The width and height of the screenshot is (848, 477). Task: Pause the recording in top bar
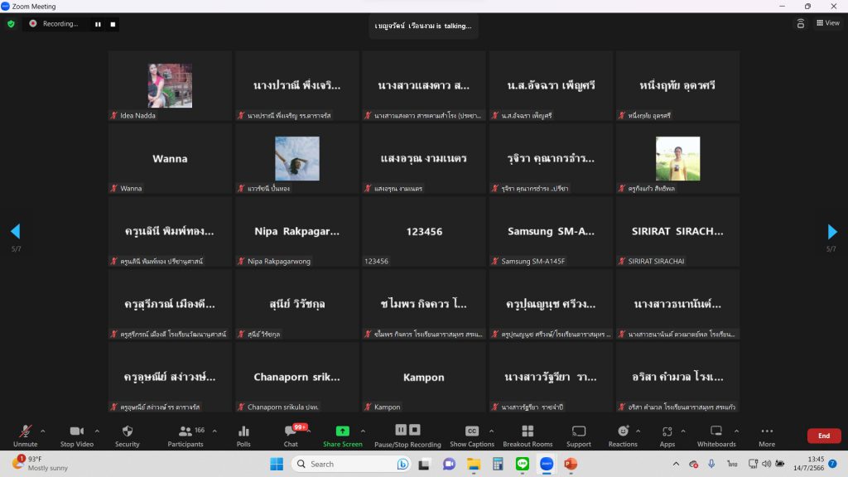coord(98,24)
